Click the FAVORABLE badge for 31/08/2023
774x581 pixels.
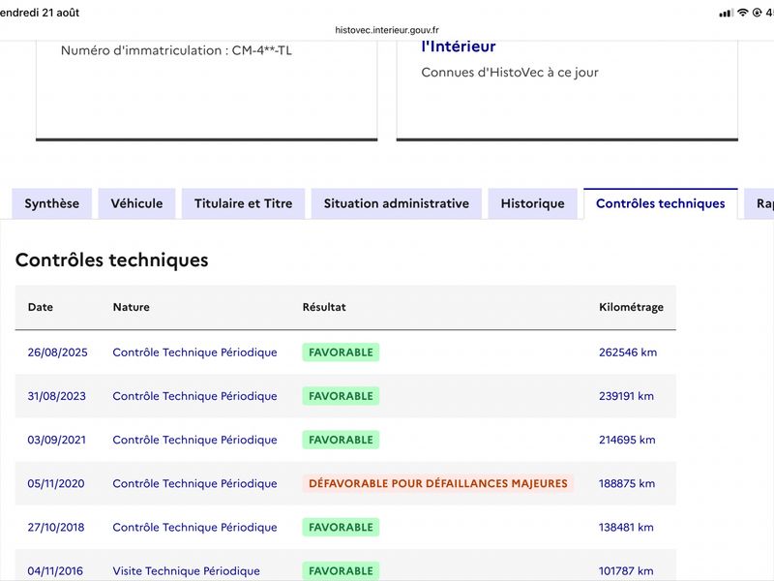(341, 396)
